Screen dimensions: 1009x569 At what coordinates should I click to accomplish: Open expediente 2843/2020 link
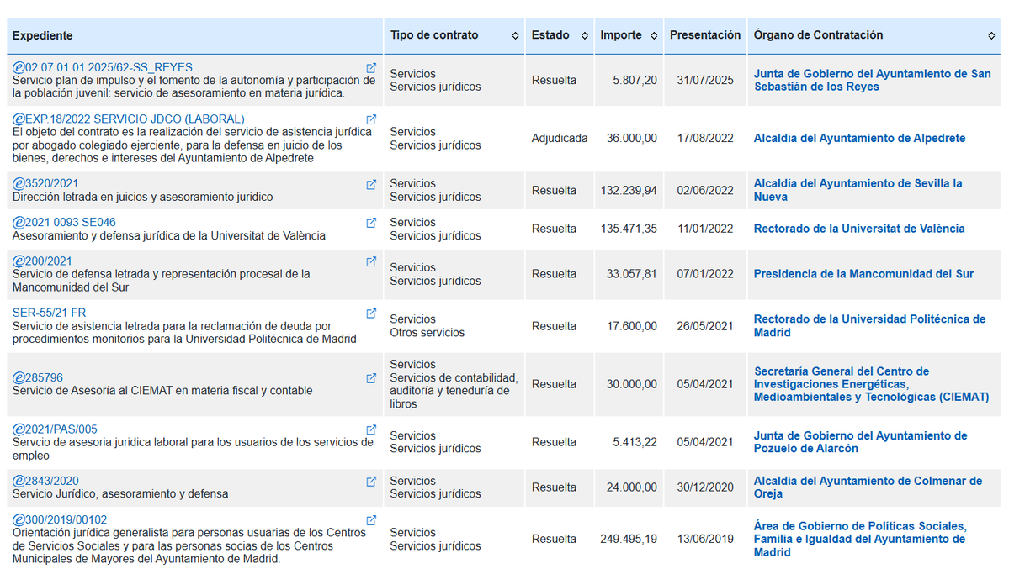[x=45, y=481]
